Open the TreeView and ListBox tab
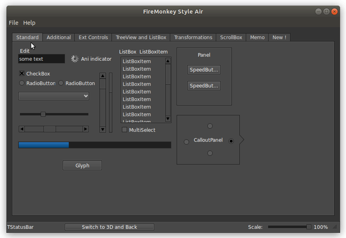This screenshot has height=238, width=346. tap(141, 37)
